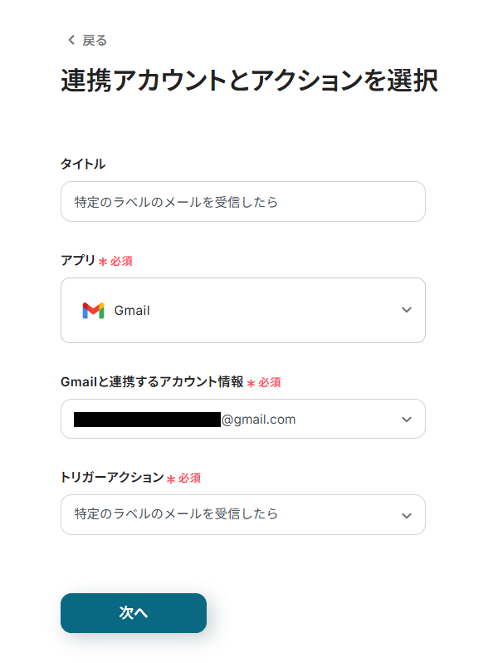Screen dimensions: 498x663
Task: Click the トリガーアクション field label
Action: click(112, 477)
